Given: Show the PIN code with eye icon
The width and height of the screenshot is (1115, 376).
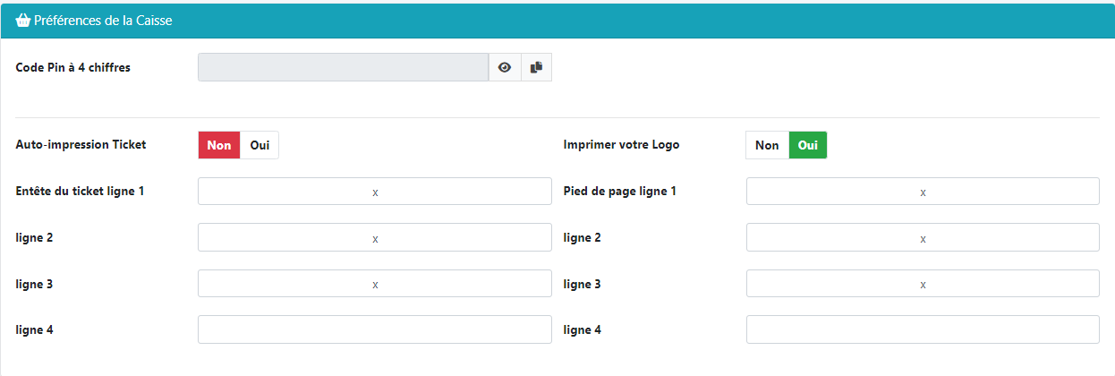Looking at the screenshot, I should (505, 67).
